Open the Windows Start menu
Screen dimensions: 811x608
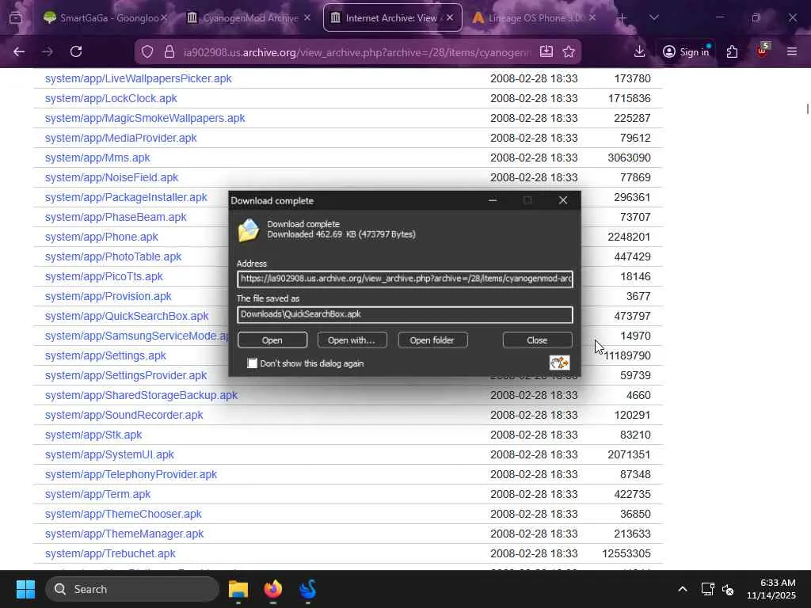pos(25,589)
